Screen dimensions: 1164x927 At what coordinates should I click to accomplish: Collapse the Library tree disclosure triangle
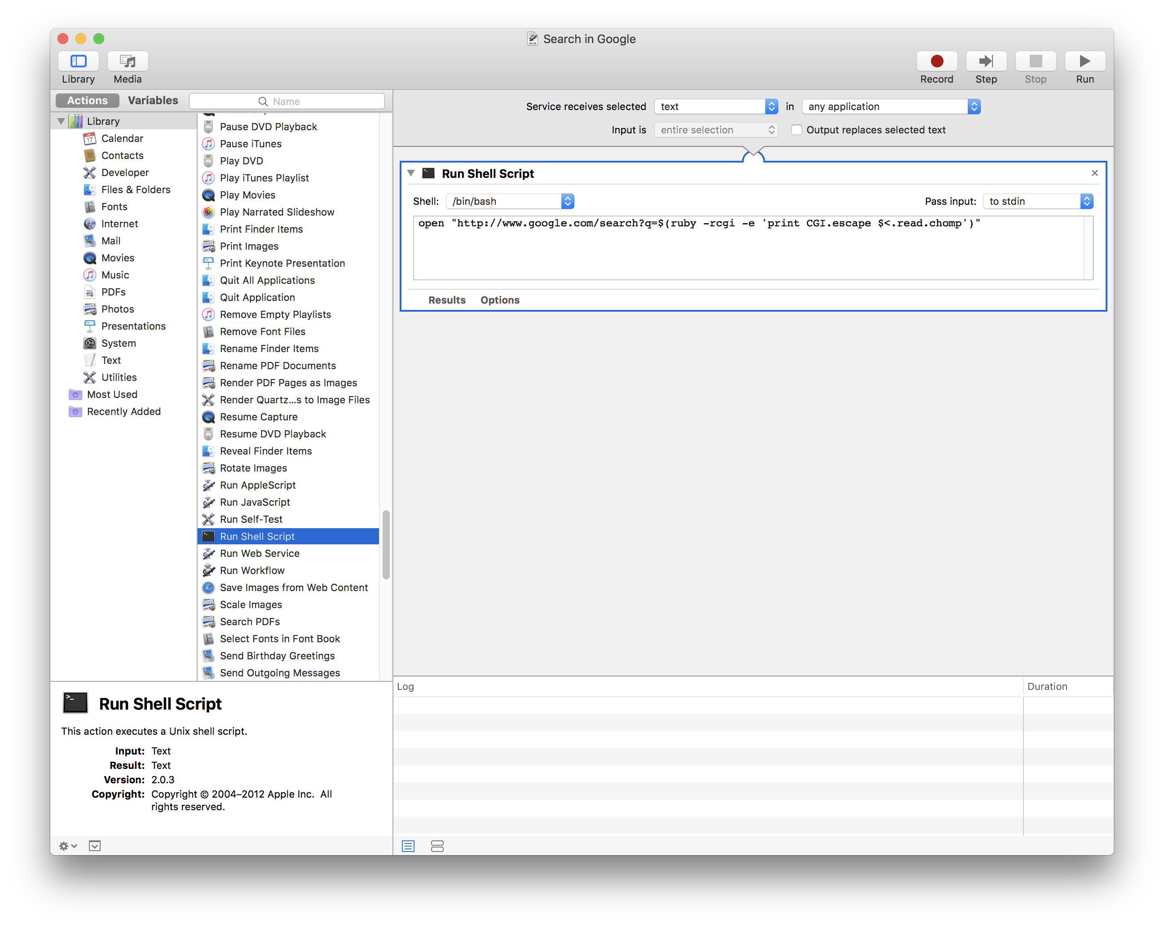point(61,121)
